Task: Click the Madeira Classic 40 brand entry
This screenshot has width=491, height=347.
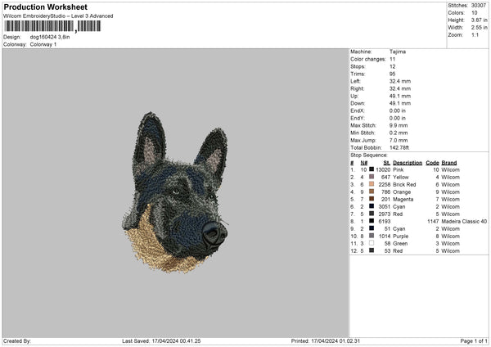Action: 464,221
